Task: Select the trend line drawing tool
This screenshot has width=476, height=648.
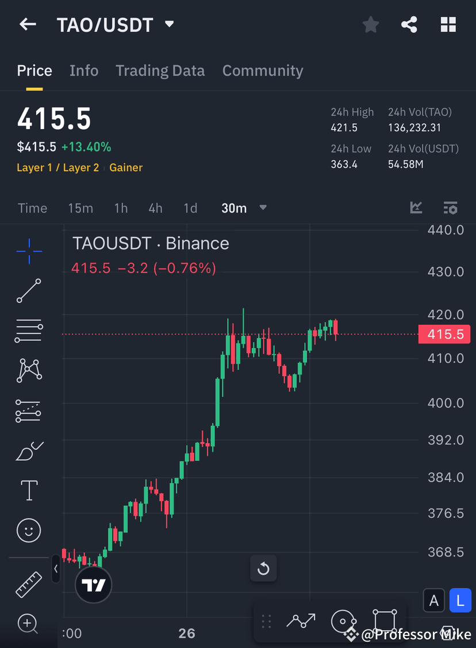Action: pos(29,291)
